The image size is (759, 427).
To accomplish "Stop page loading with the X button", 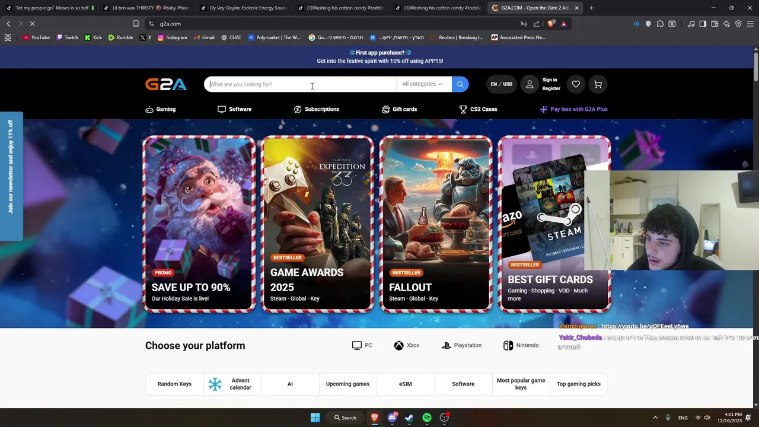I will click(33, 24).
